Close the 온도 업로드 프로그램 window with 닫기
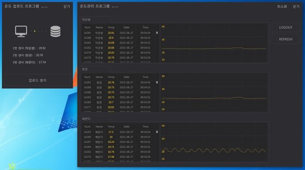Viewport: 305px width, 170px height. [67, 7]
